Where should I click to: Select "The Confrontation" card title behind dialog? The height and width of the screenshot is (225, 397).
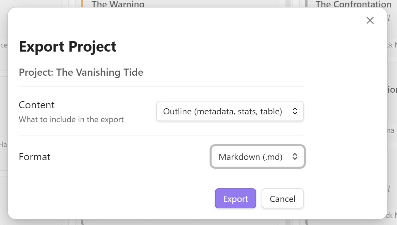point(353,4)
